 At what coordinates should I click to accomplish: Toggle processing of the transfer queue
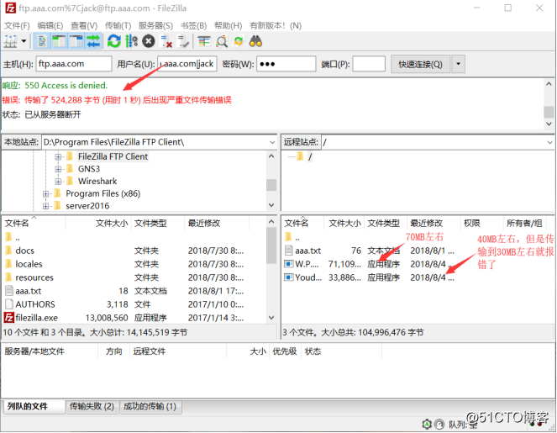pos(131,41)
